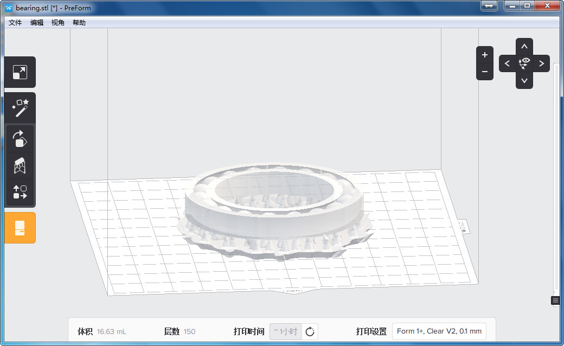
Task: Open the Supports generation tool
Action: 20,165
